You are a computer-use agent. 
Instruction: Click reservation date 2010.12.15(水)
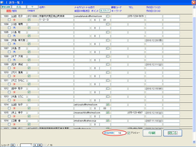(x=154, y=88)
